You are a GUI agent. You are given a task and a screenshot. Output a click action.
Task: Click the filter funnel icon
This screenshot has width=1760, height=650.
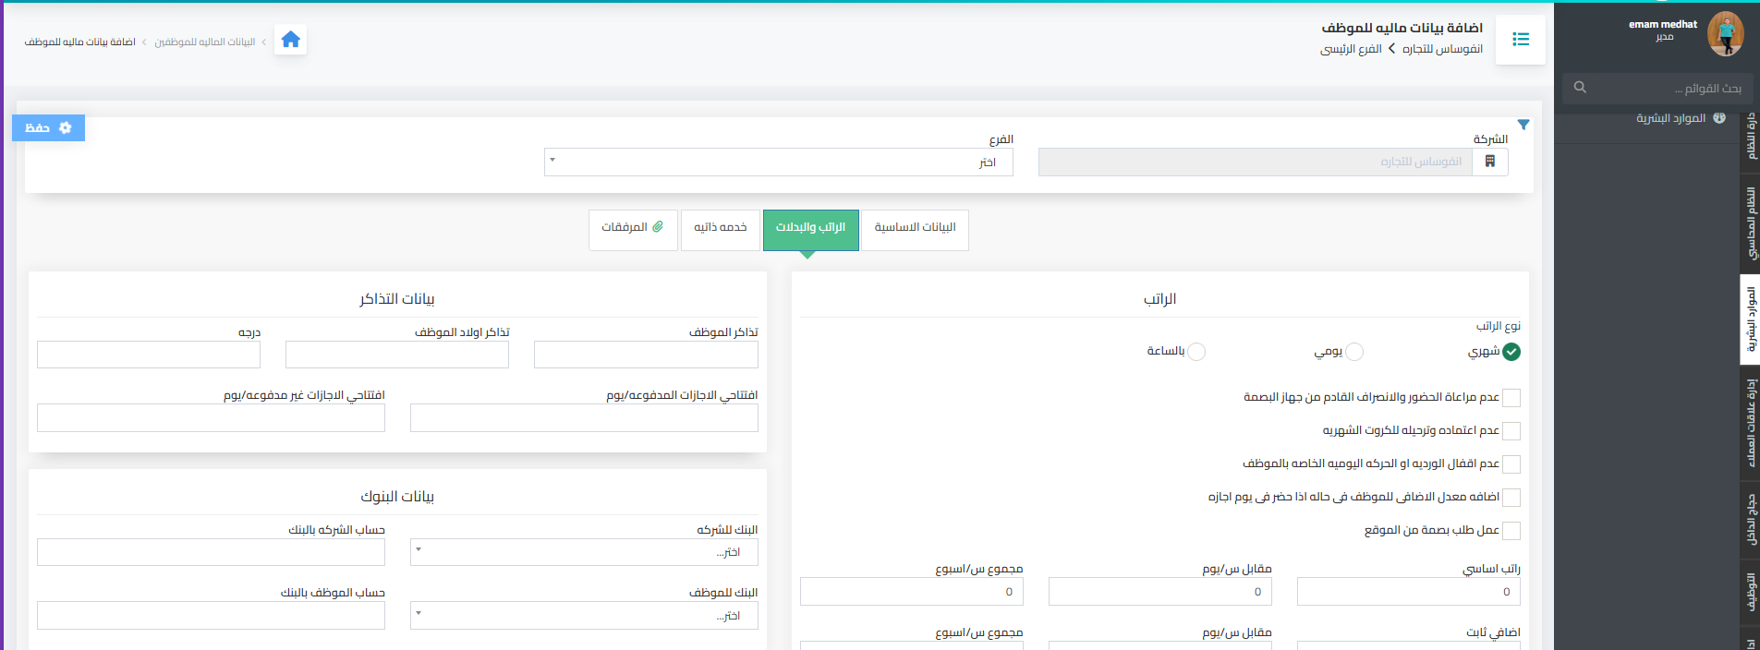point(1523,125)
